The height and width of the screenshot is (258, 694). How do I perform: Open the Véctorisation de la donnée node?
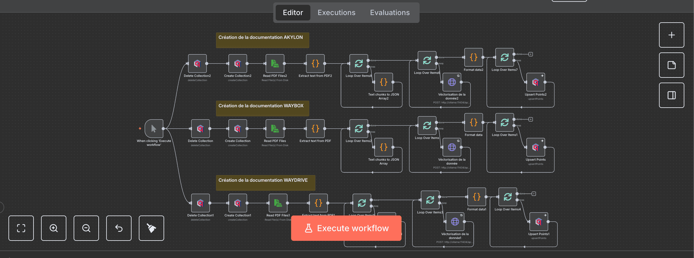click(452, 147)
